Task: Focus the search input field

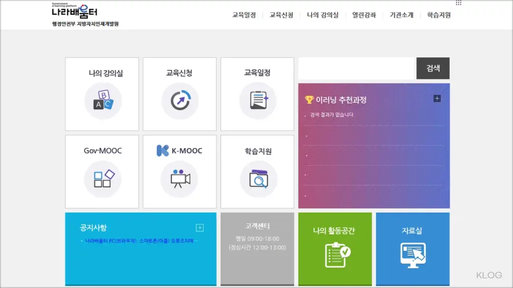Action: (357, 68)
